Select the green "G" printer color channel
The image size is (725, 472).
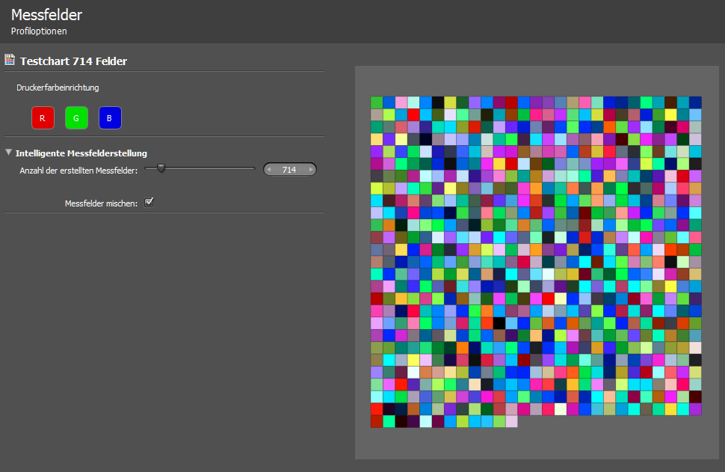tap(76, 117)
